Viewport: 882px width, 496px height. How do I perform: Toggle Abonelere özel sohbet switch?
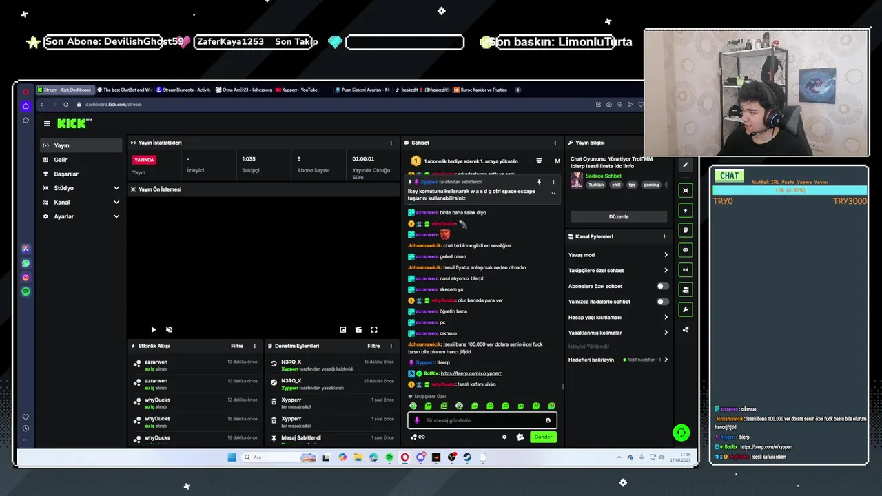tap(662, 286)
